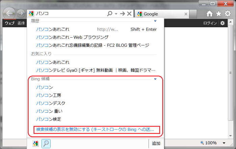This screenshot has height=149, width=236.
Task: Open the 画像 item on Google bar
Action: [x=21, y=23]
